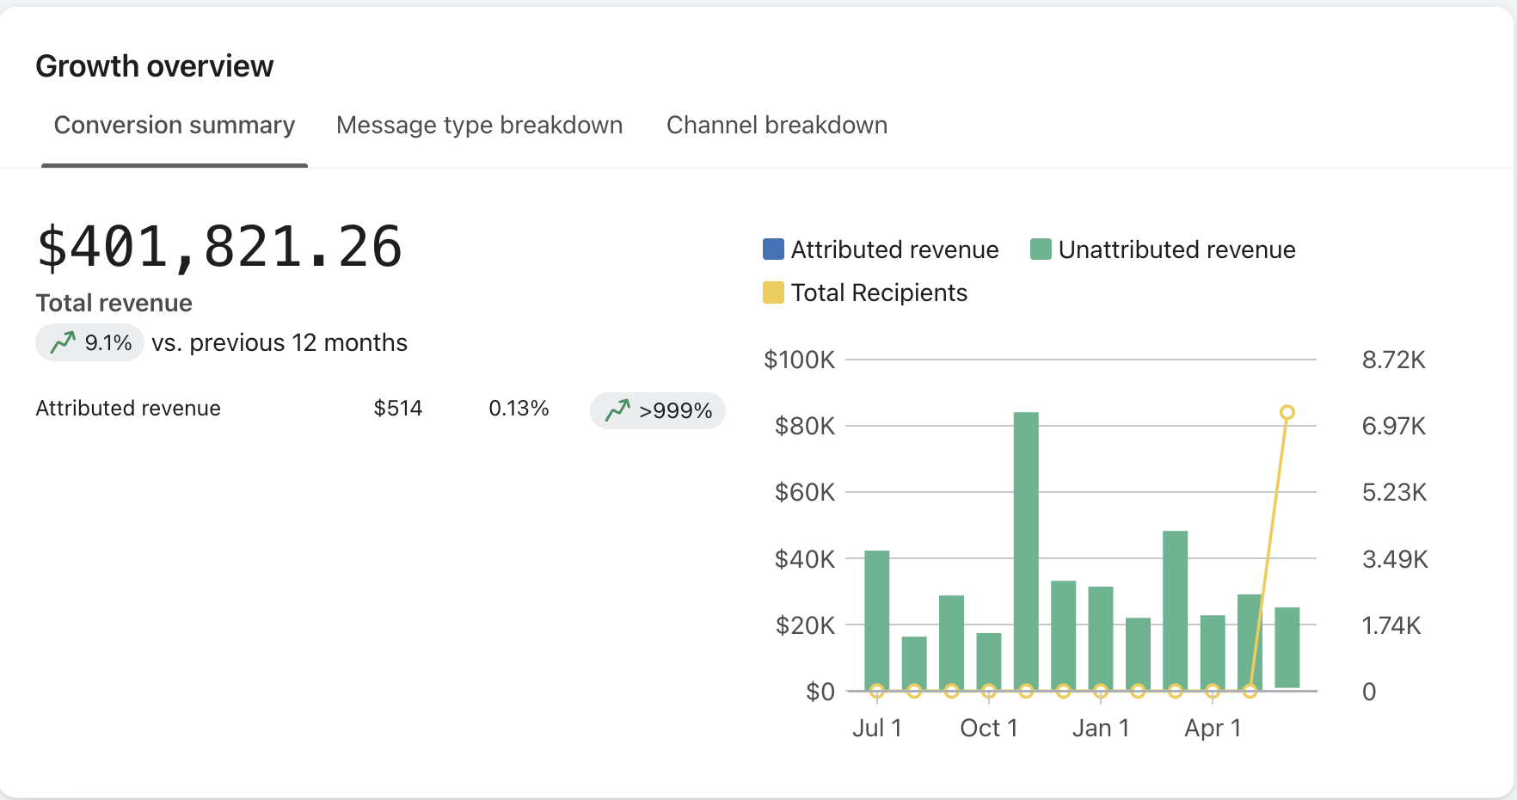The image size is (1517, 800).
Task: Click the 'vs. previous 12 months' text
Action: 279,342
